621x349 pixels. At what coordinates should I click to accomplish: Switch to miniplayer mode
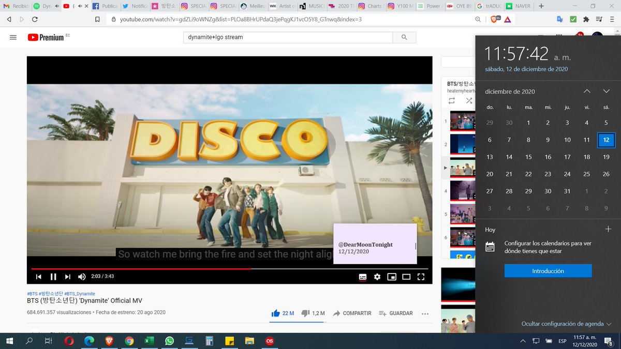(392, 277)
